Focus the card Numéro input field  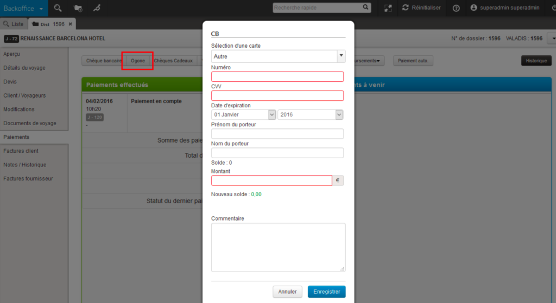[277, 76]
